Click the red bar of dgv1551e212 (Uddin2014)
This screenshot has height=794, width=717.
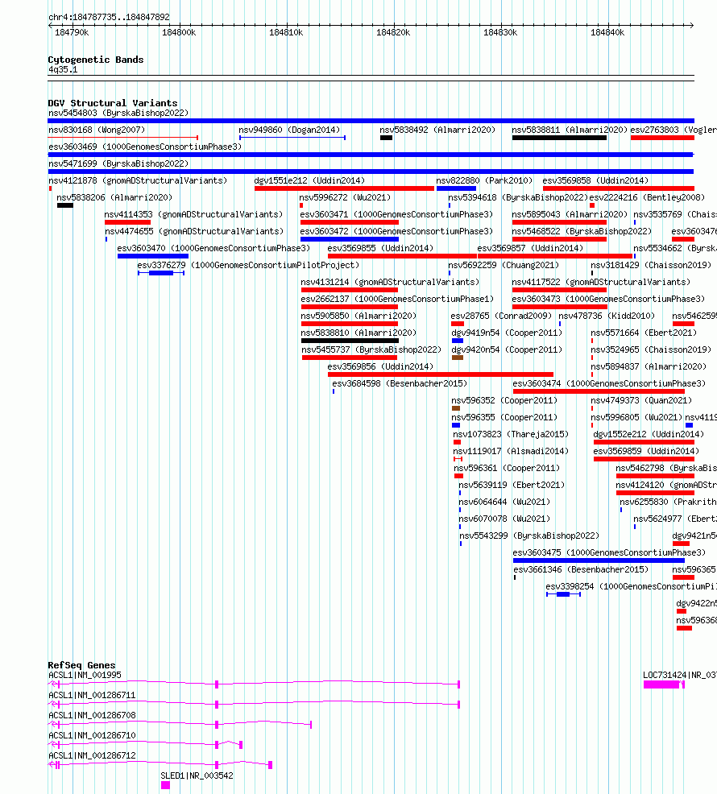pos(345,188)
